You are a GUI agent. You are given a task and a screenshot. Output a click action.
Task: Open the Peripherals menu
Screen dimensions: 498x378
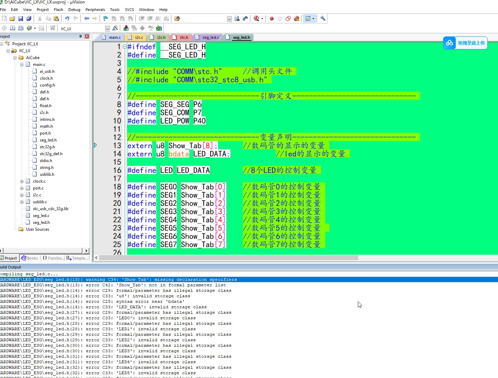95,10
